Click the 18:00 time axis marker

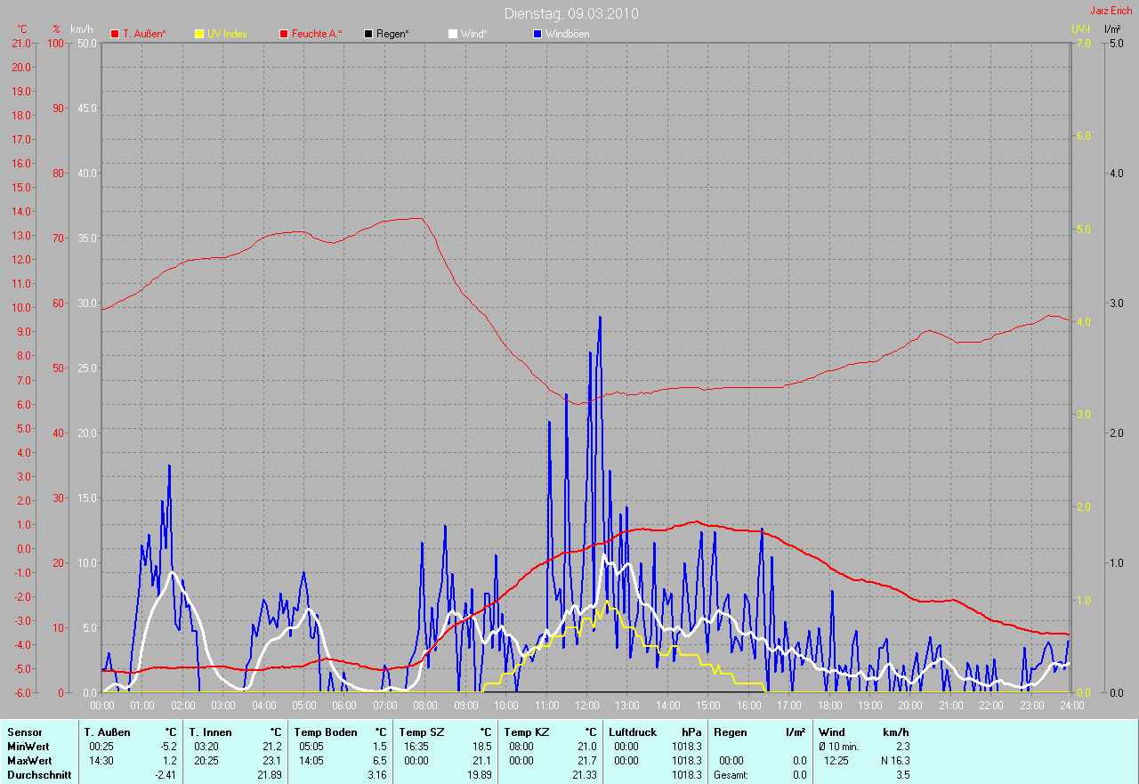click(829, 705)
